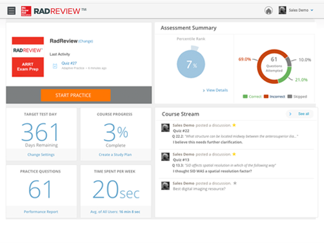Expand the Sales Demo account dropdown

click(312, 10)
